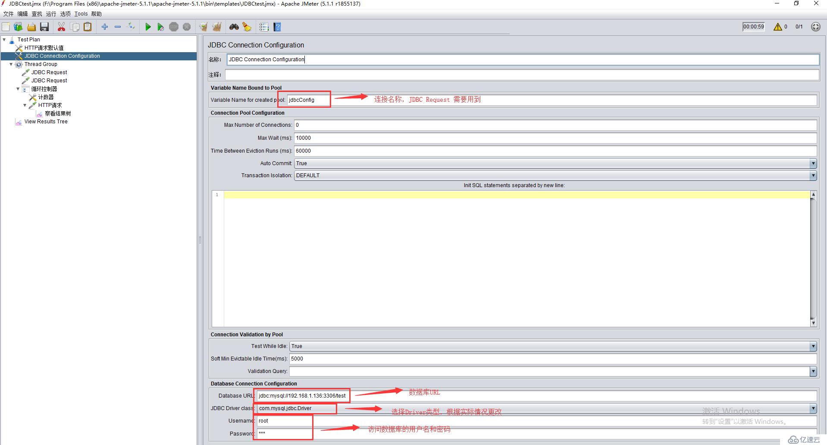Save the test plan

point(44,27)
